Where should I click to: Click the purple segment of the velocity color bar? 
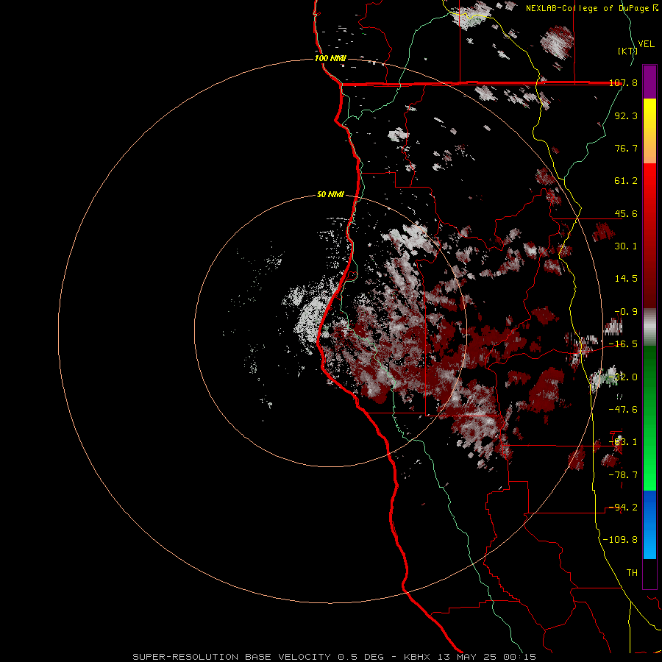click(649, 82)
